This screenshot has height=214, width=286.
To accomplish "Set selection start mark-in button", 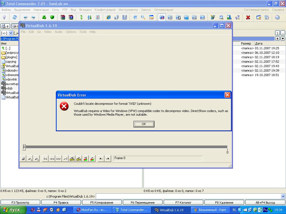I will tap(101, 159).
